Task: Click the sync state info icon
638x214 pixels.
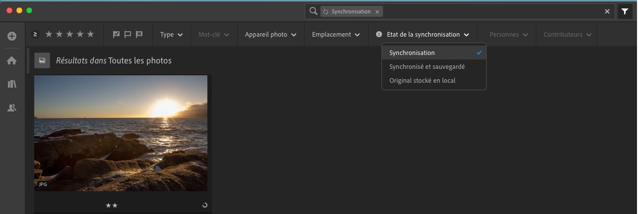Action: [x=379, y=35]
